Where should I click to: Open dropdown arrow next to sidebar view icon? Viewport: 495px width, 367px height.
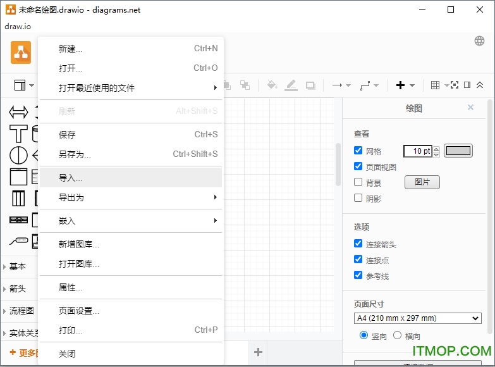(x=32, y=85)
